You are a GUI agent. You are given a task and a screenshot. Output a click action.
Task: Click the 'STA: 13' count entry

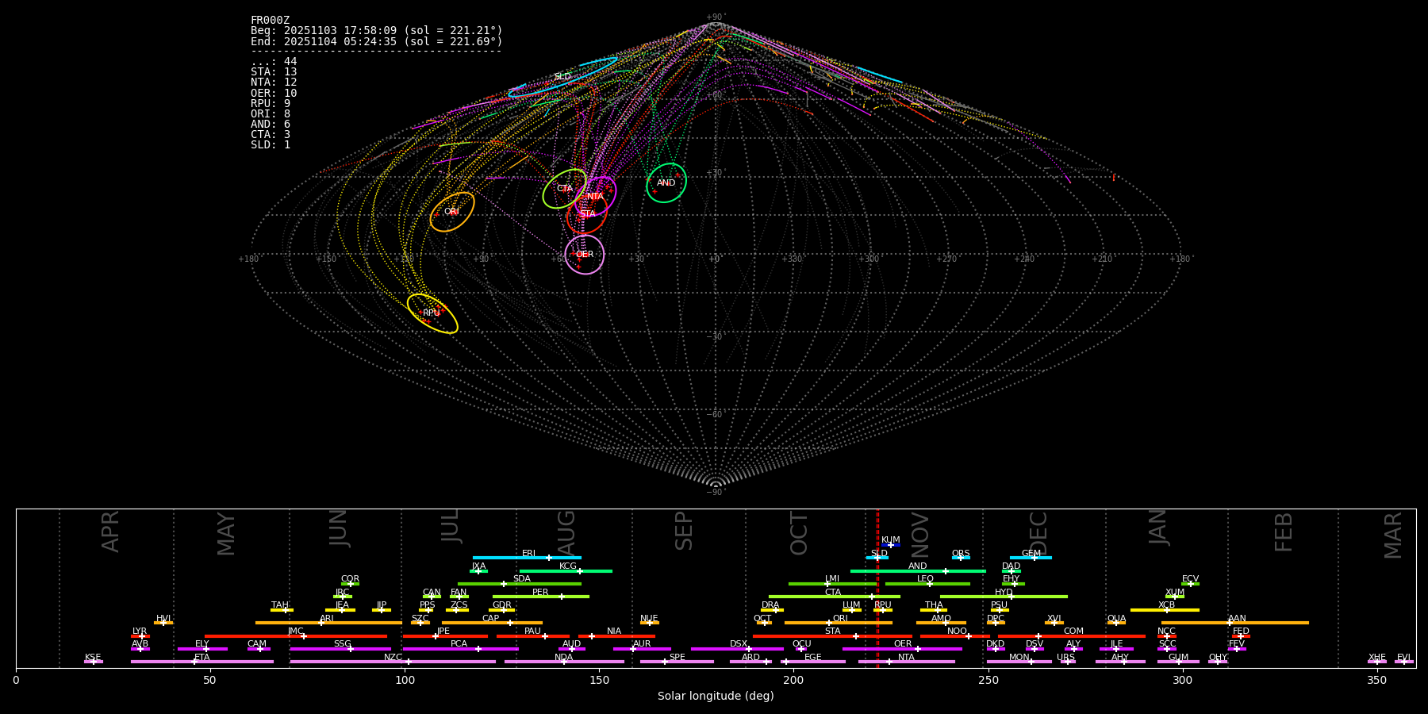[x=274, y=72]
